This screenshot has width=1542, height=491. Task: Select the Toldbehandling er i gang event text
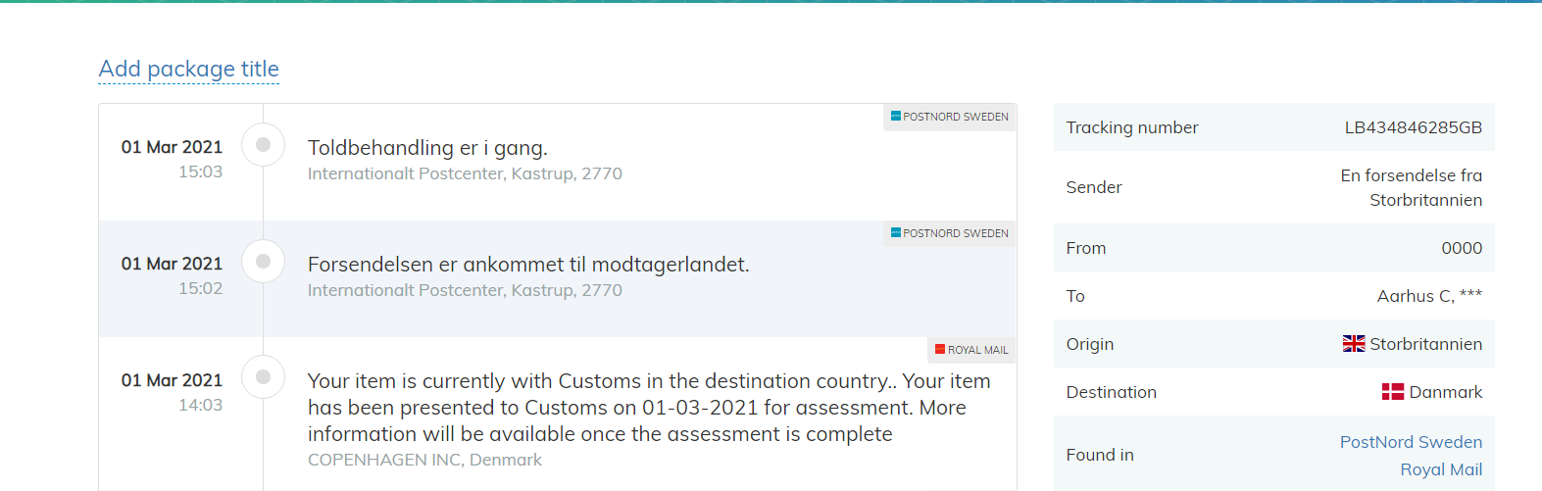tap(427, 148)
